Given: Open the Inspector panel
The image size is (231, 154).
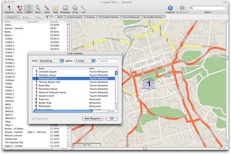Looking at the screenshot, I should pyautogui.click(x=170, y=9).
